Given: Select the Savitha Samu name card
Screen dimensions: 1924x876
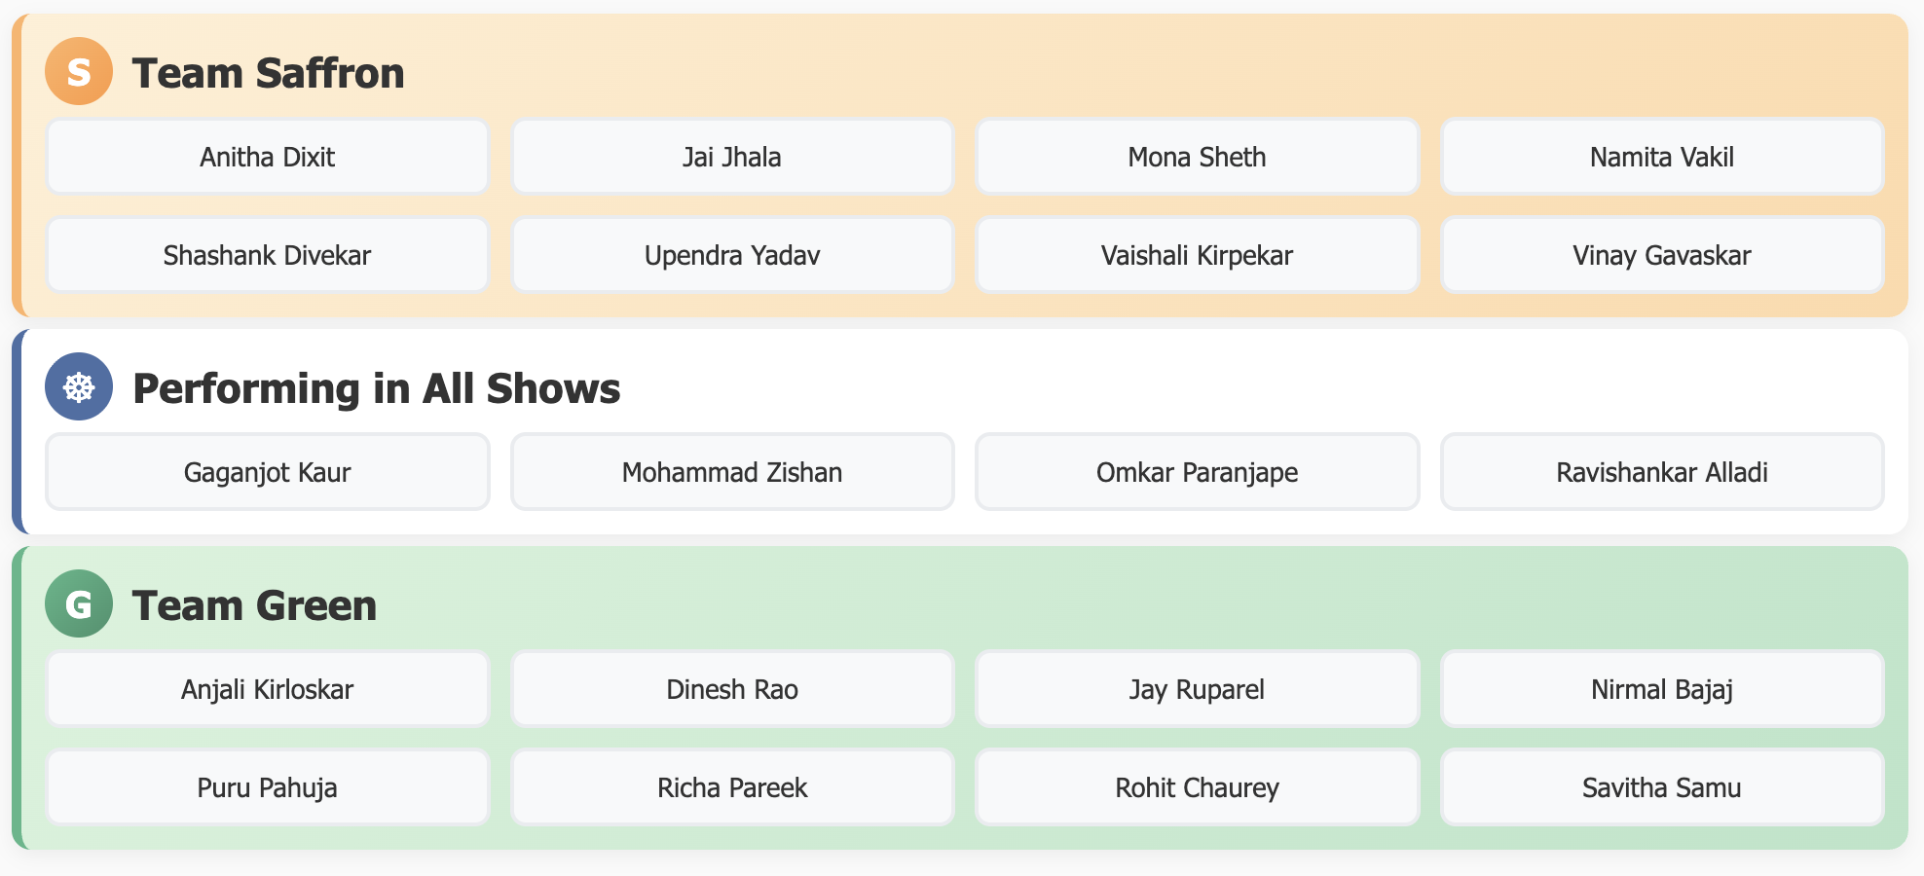Looking at the screenshot, I should (x=1662, y=787).
